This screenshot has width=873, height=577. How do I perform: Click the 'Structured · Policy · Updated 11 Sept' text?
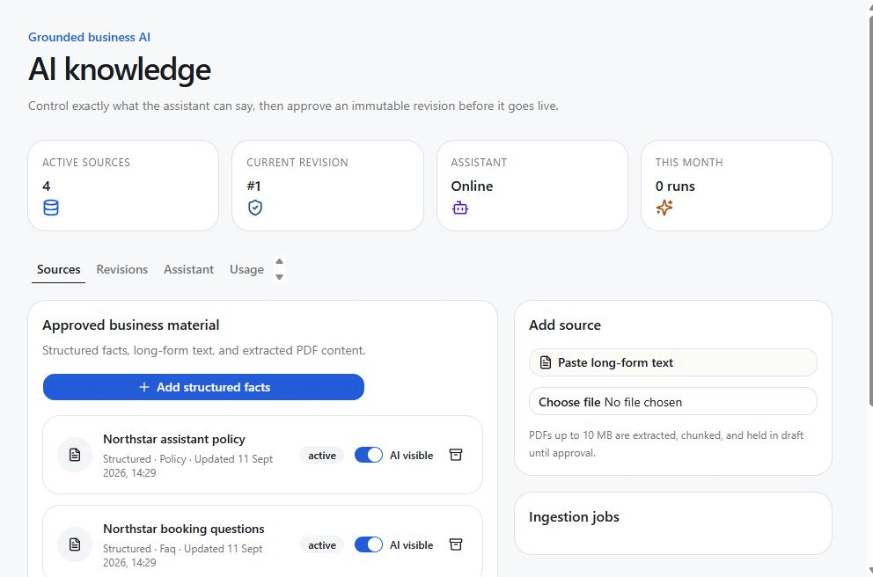click(x=187, y=459)
